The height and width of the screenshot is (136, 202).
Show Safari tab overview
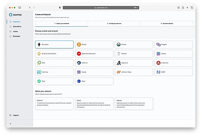pyautogui.click(x=192, y=8)
